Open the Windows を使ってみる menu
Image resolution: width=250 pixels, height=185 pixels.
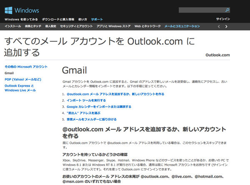point(21,19)
